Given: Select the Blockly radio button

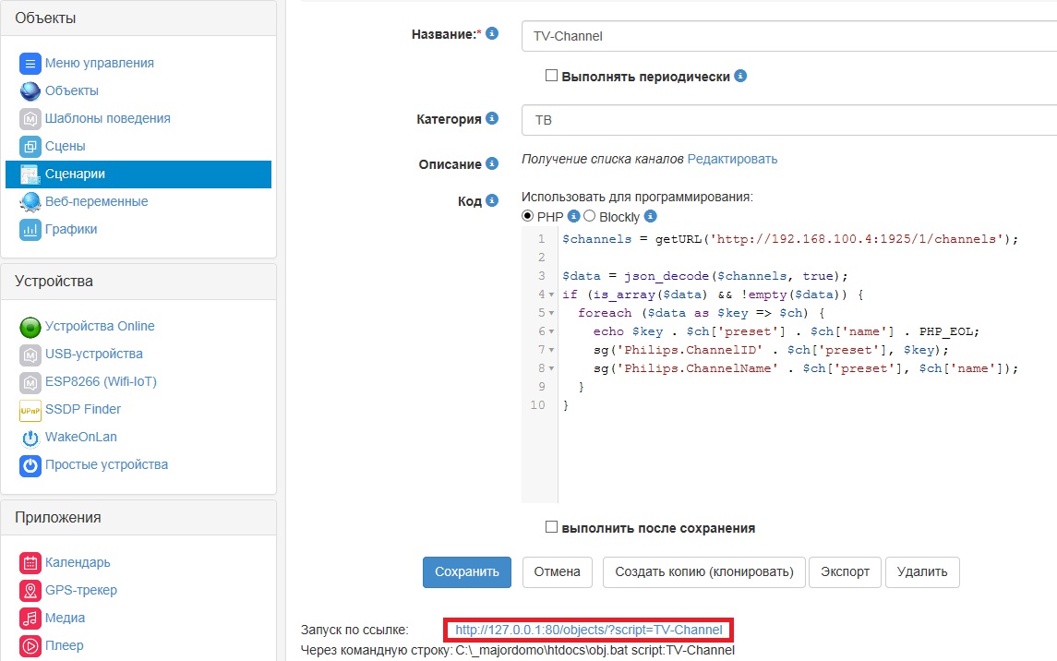Looking at the screenshot, I should (x=590, y=217).
